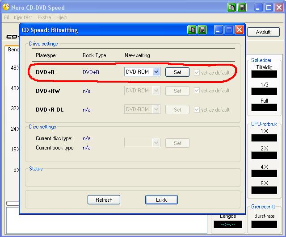Open the DVD+RW new setting dropdown

(142, 91)
